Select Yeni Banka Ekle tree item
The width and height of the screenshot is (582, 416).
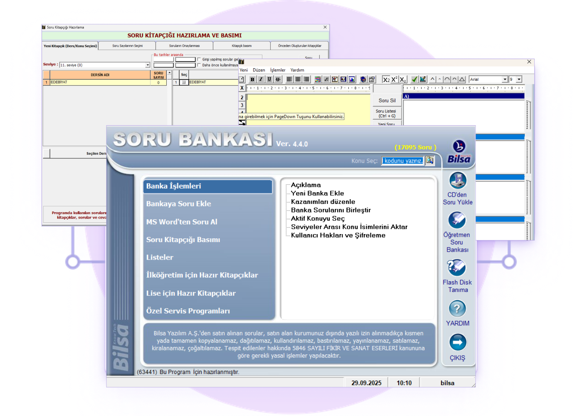pyautogui.click(x=317, y=193)
